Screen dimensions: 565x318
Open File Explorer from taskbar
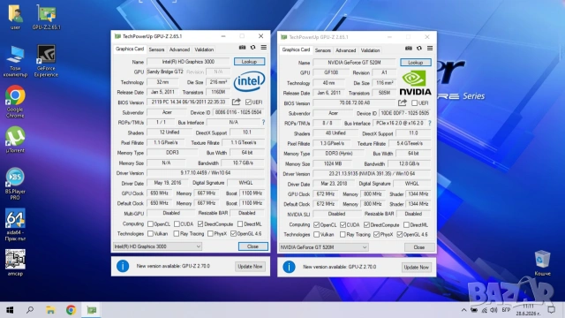tap(50, 310)
